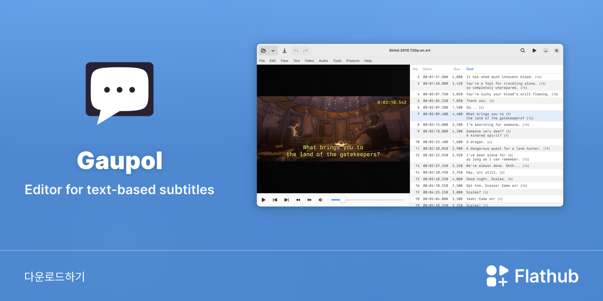
Task: Seek to the previous subtitle
Action: (275, 200)
